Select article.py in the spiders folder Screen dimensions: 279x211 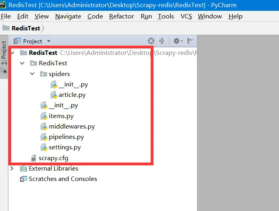[72, 95]
